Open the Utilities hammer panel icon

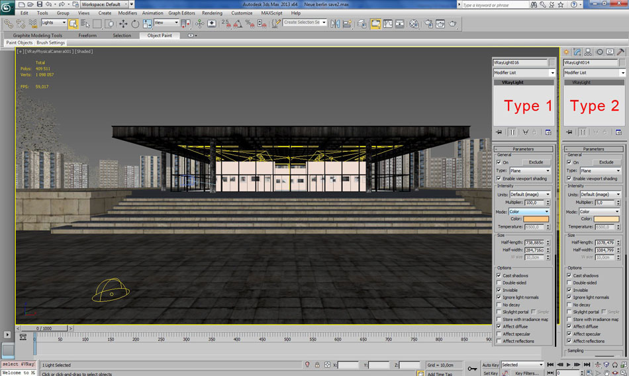(620, 52)
